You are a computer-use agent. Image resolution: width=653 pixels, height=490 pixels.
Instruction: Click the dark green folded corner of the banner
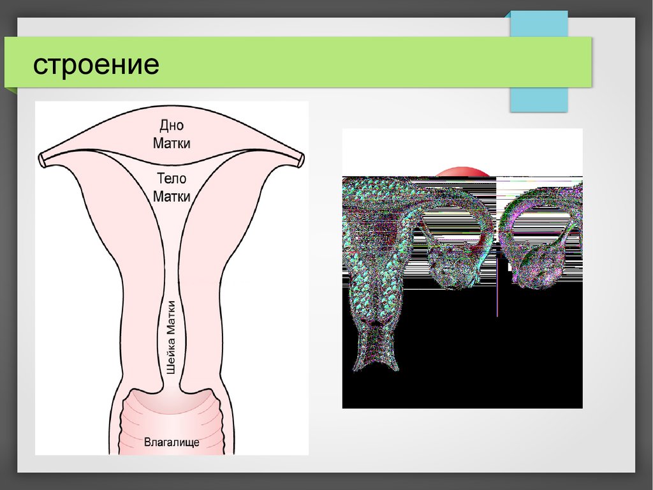point(11,92)
